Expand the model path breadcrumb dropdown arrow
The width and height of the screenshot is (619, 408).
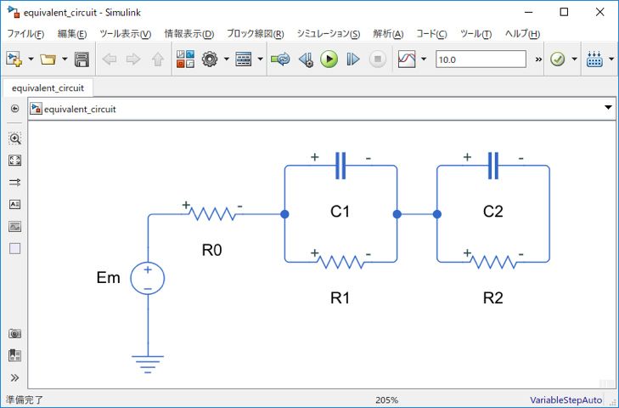coord(607,109)
